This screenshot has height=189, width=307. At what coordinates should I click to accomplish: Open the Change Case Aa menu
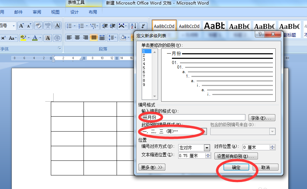point(12,38)
